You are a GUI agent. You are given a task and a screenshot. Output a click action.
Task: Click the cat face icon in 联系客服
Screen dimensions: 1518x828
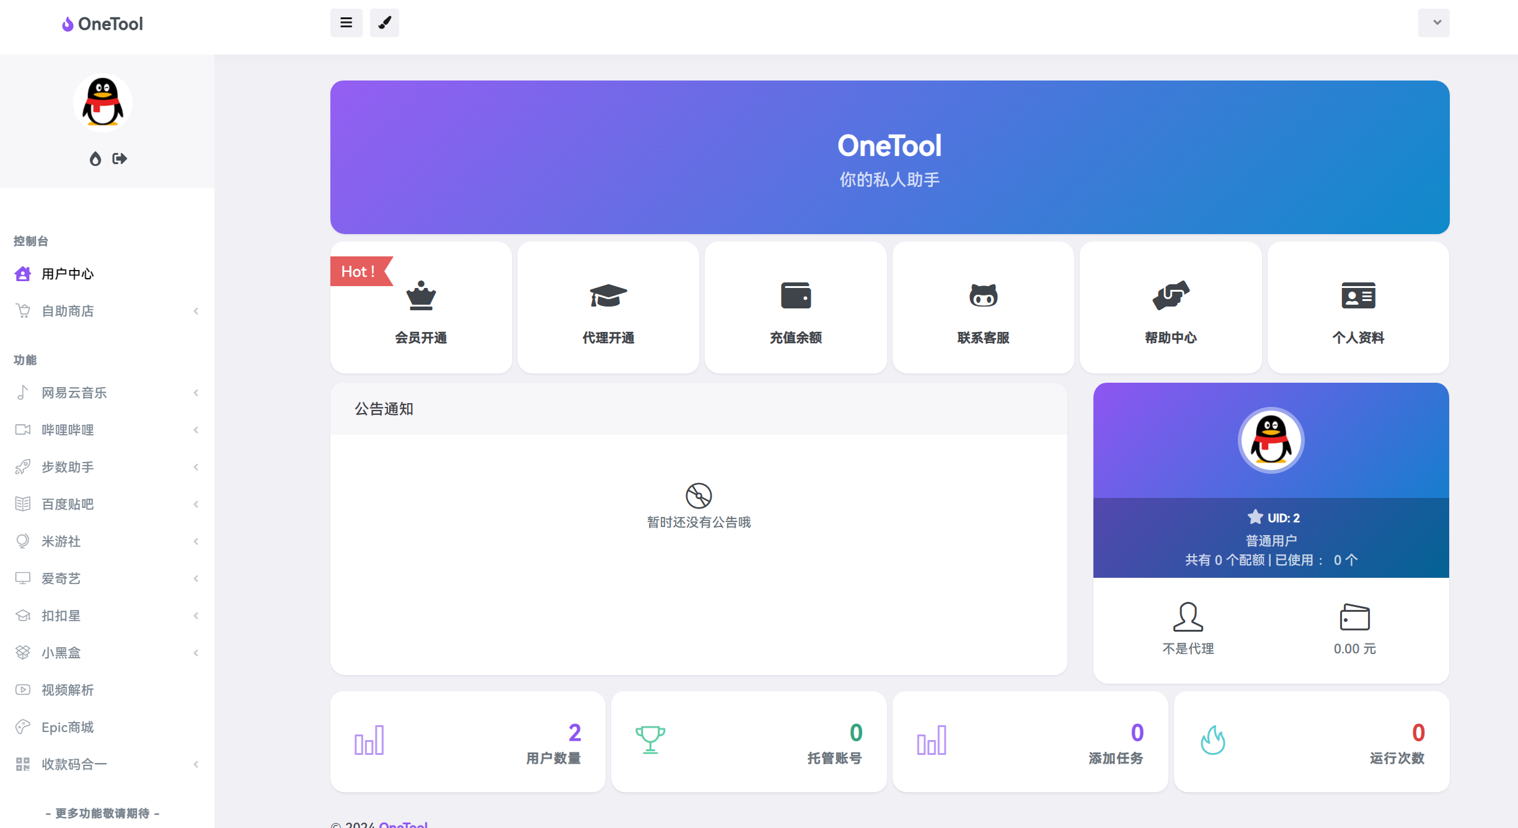point(983,295)
